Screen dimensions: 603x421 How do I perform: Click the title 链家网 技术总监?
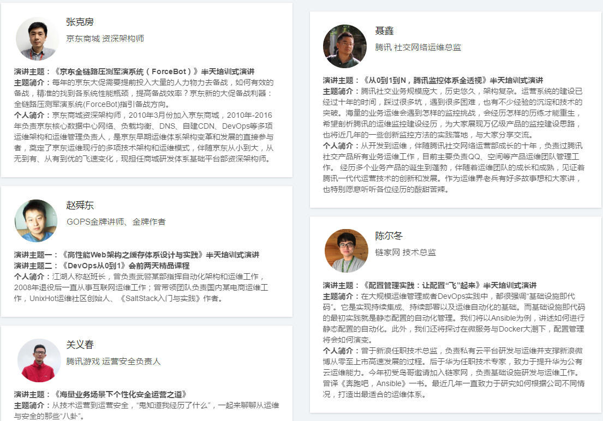coord(405,252)
